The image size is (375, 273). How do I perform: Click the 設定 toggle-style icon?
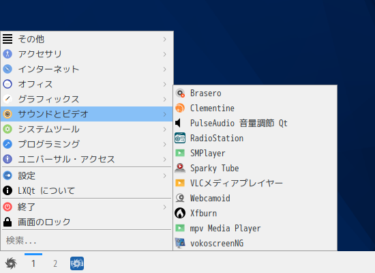click(x=7, y=175)
